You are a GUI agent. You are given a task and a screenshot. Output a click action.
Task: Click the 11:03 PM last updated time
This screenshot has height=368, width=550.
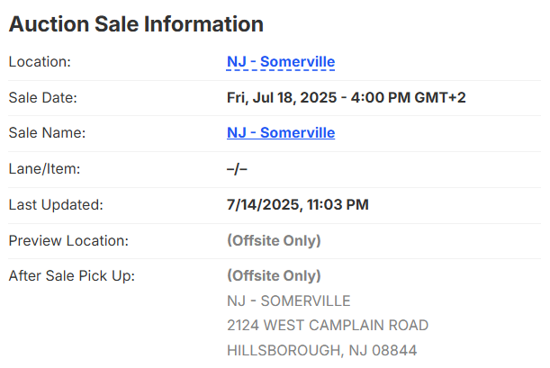tap(335, 204)
